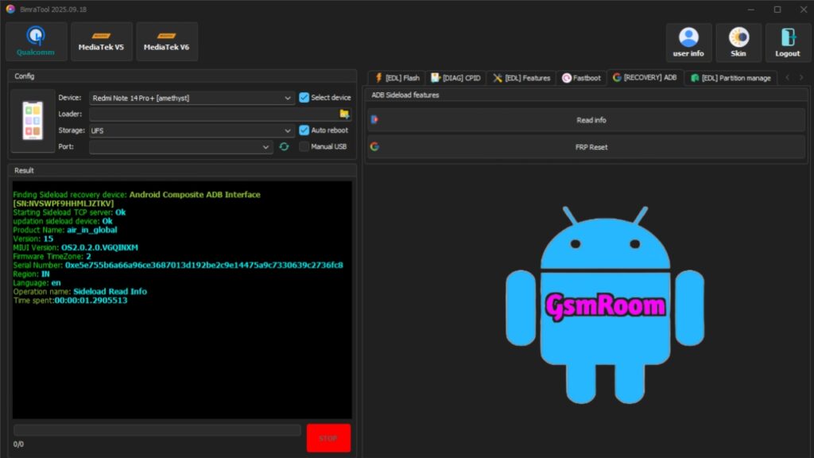This screenshot has height=458, width=814.
Task: Switch to the [EDL] Flash tab
Action: tap(397, 78)
